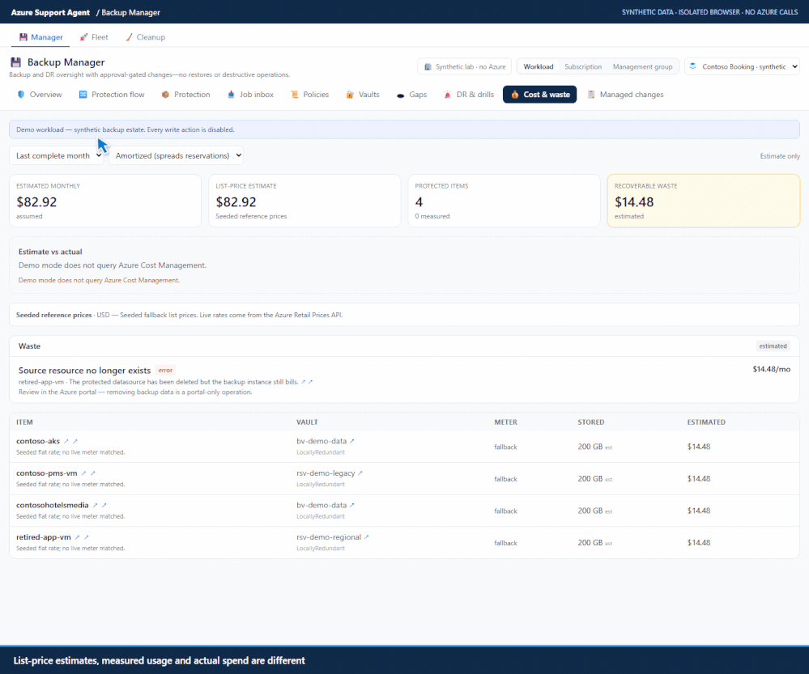Screen dimensions: 809x674
Task: Open first arrow icon beside retired-app-vm table item
Action: (78, 536)
